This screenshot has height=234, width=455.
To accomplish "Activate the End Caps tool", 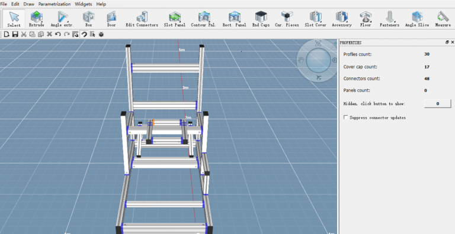I will tap(261, 19).
